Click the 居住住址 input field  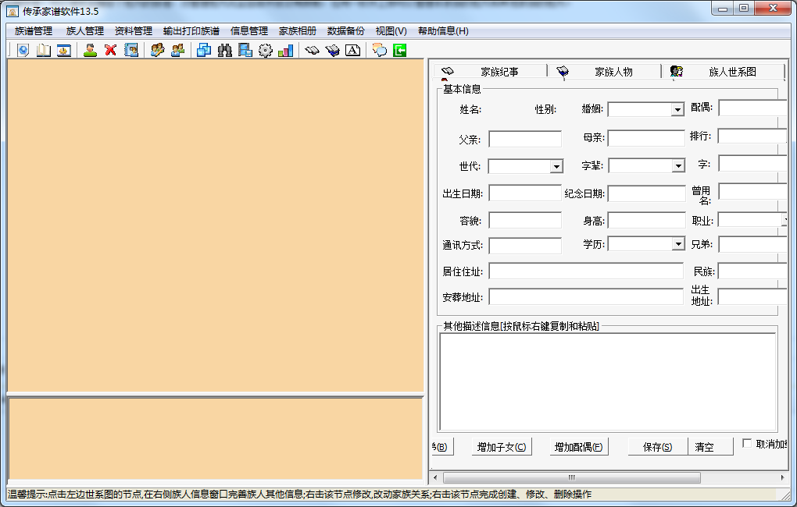point(585,271)
